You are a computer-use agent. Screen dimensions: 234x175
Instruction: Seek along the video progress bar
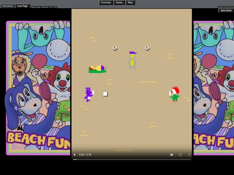tap(132, 159)
